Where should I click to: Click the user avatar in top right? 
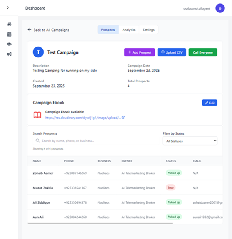point(220,8)
